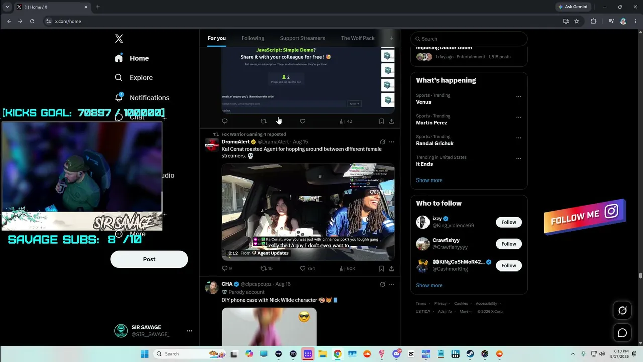Open Chrome extensions puzzle icon

click(593, 21)
